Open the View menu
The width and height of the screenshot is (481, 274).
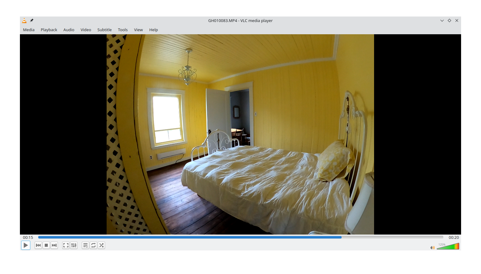pyautogui.click(x=138, y=30)
